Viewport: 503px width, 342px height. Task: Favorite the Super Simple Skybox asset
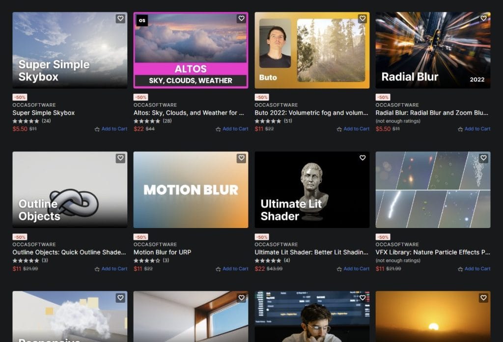(x=120, y=19)
